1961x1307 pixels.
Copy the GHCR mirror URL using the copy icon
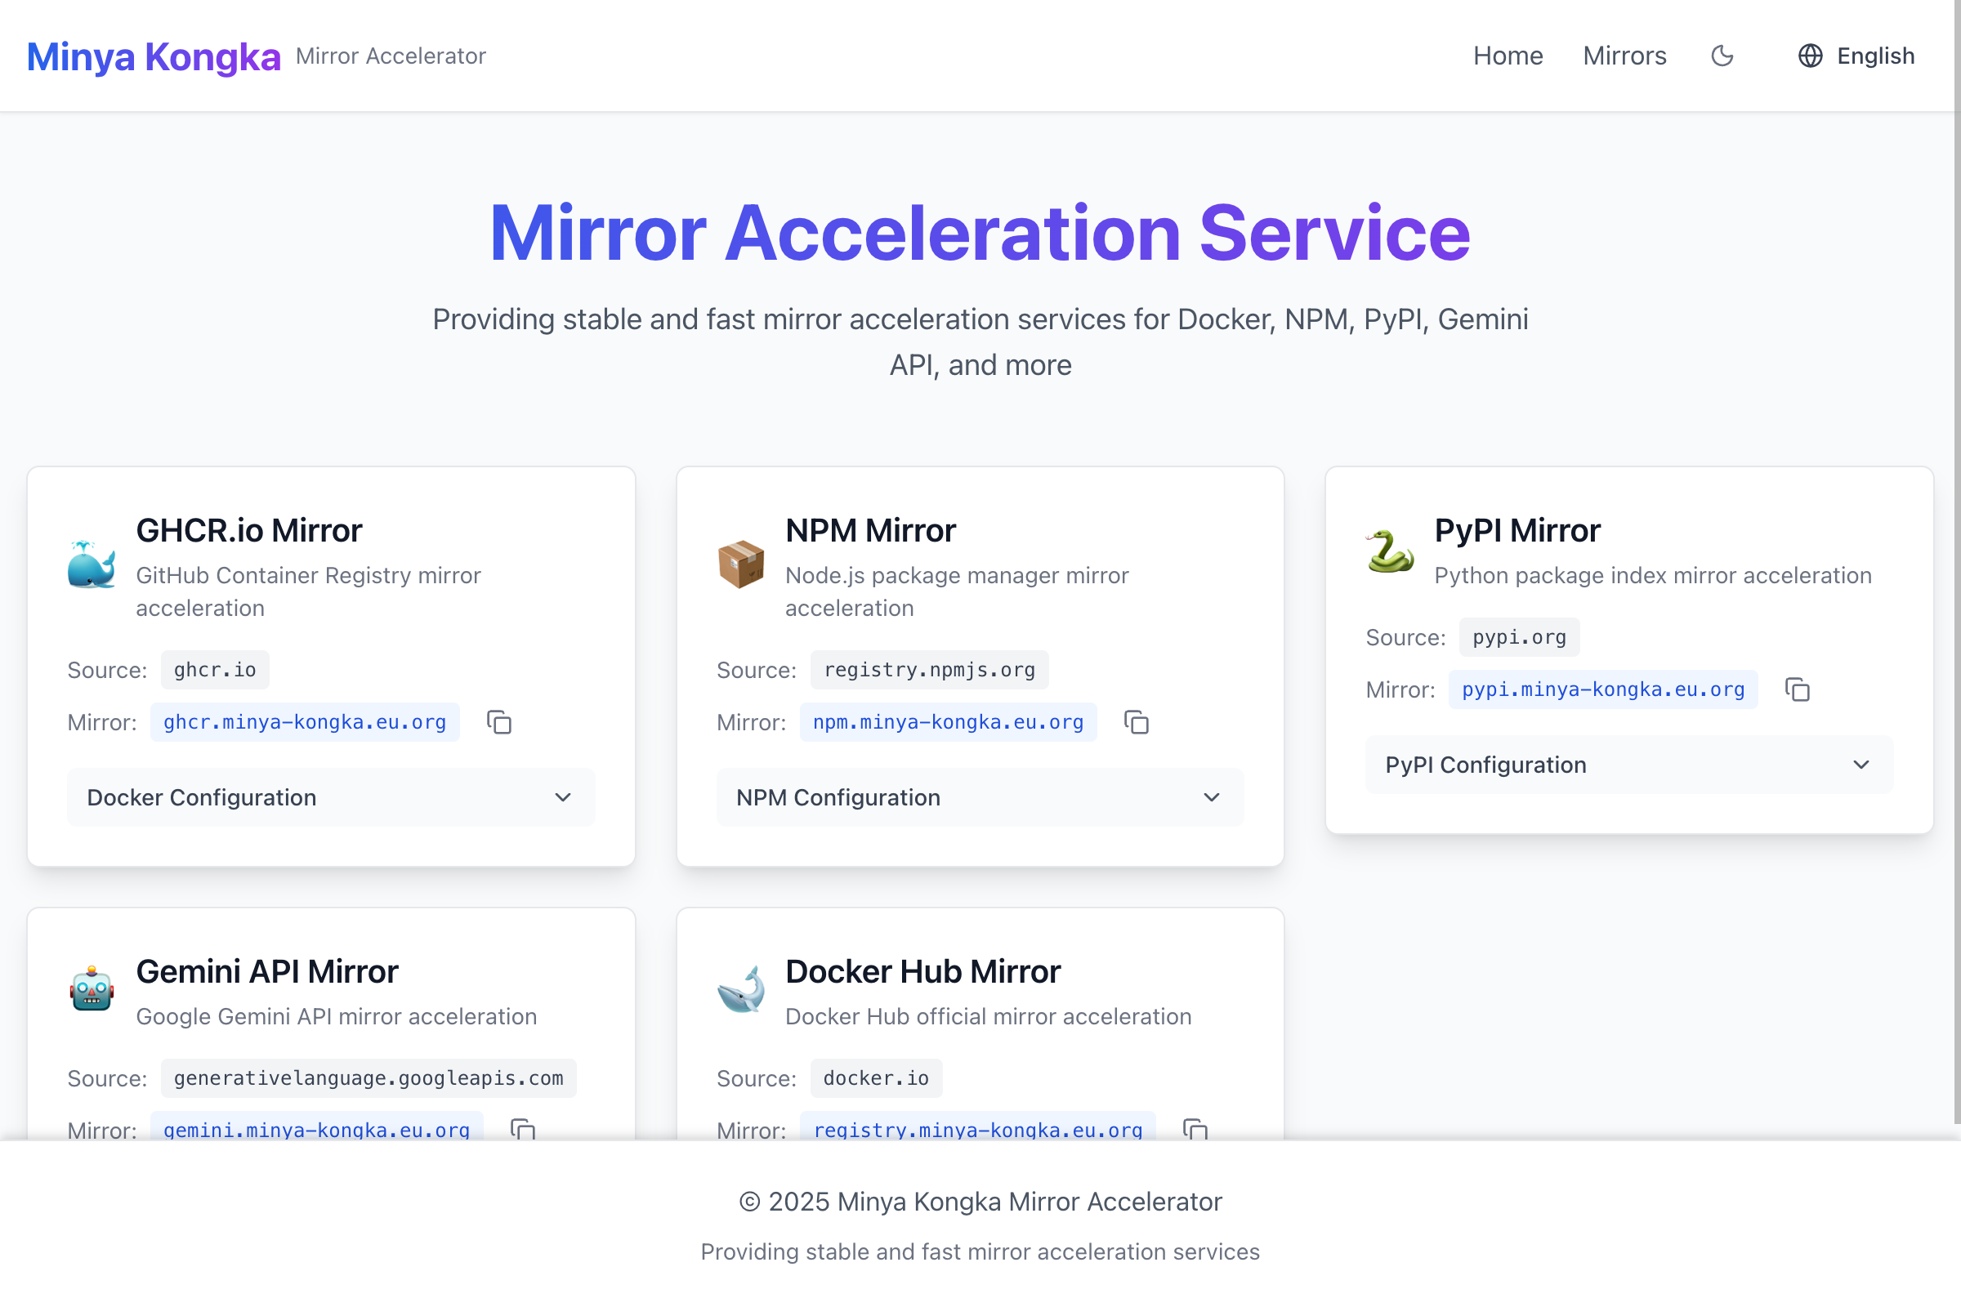(498, 723)
